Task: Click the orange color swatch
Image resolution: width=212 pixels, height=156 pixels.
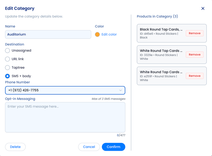Action: click(x=97, y=34)
